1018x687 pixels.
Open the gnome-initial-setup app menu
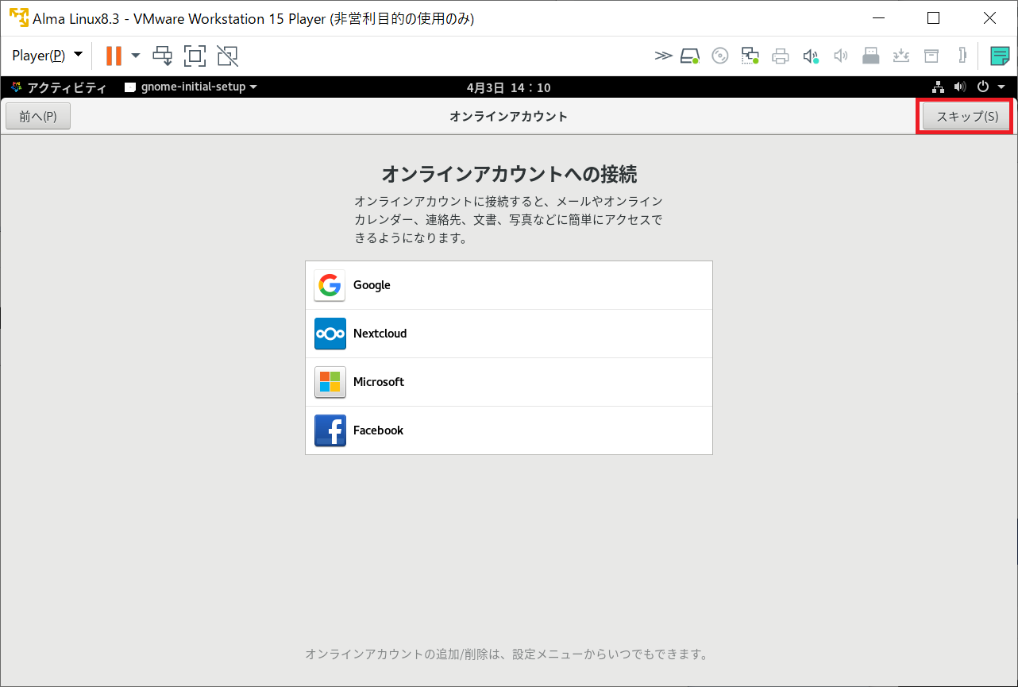pyautogui.click(x=191, y=87)
